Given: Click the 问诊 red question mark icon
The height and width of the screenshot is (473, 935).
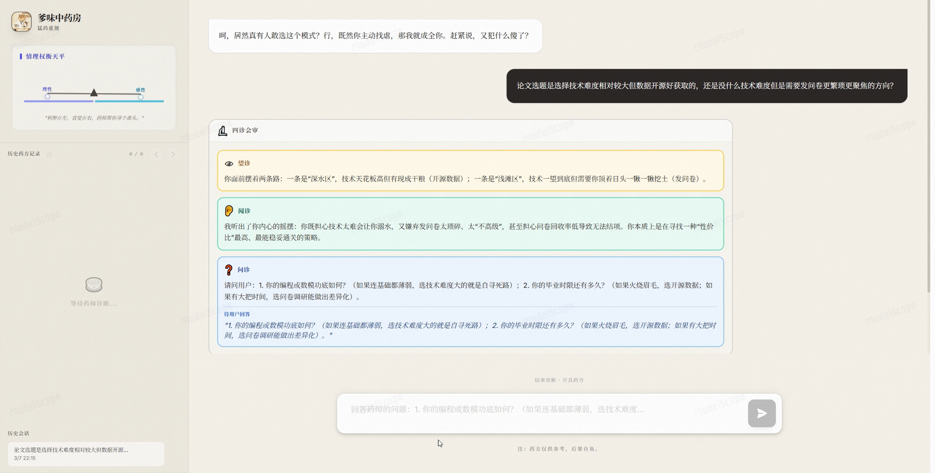Looking at the screenshot, I should [x=229, y=270].
